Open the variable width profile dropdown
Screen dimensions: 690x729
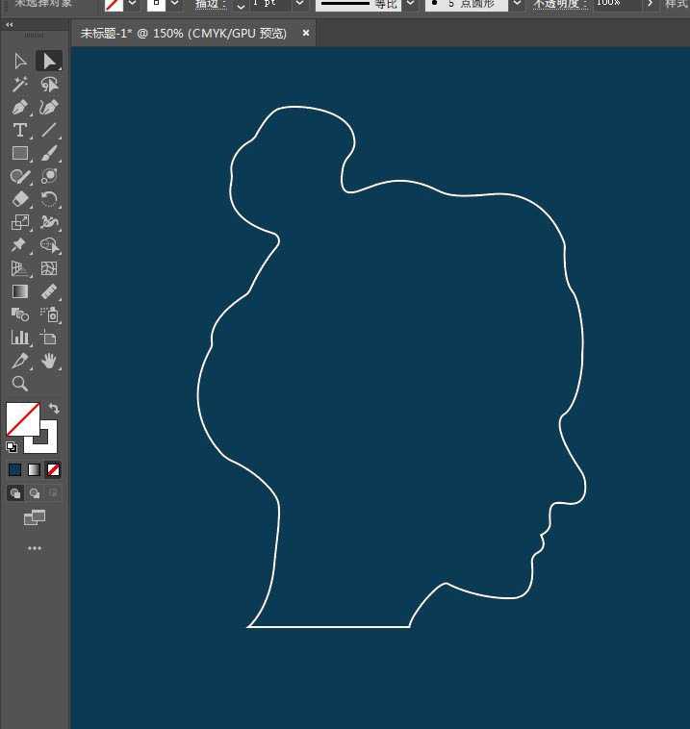411,5
